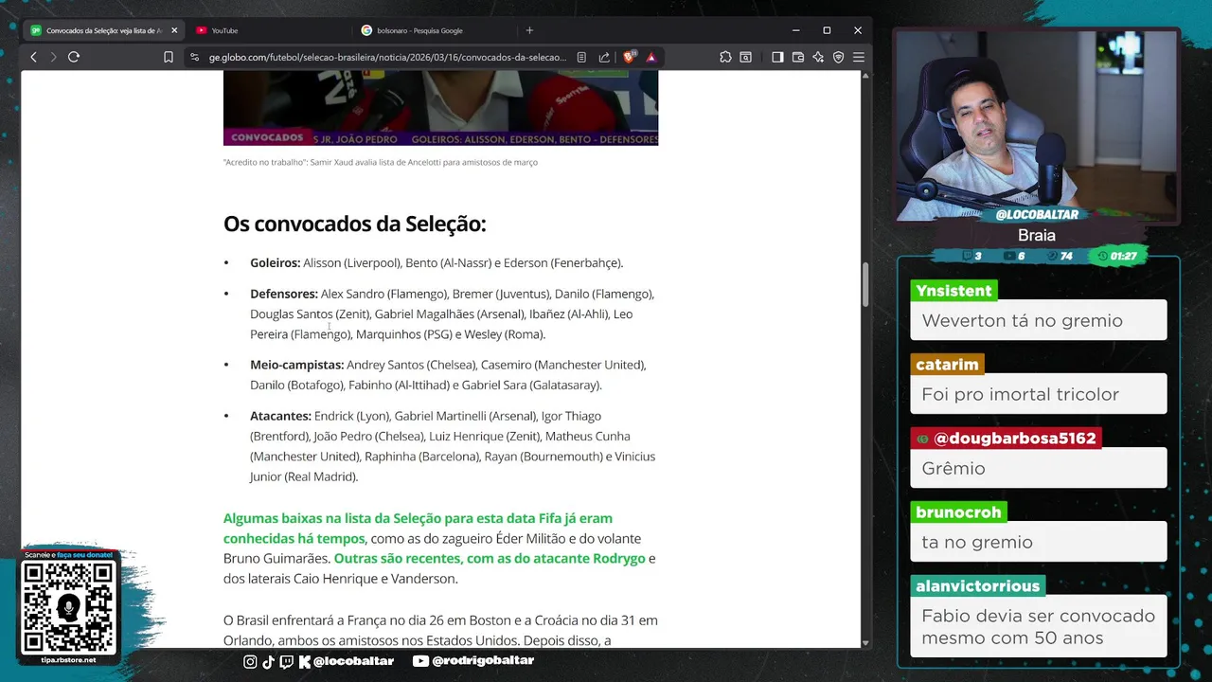Click the address bar URL field
The image size is (1212, 682).
(x=388, y=57)
